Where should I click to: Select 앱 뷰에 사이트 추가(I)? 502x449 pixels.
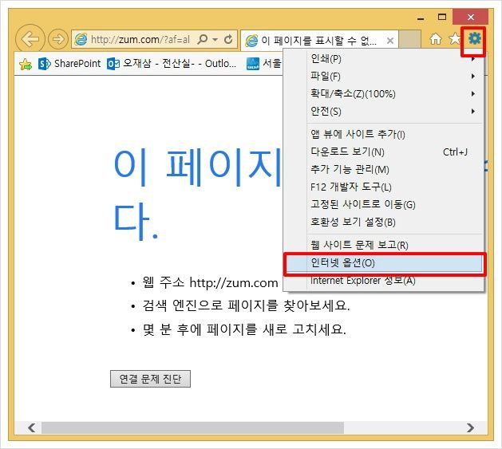(x=383, y=134)
